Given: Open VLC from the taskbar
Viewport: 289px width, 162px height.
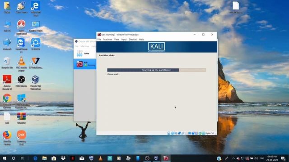Looking at the screenshot, I should [x=100, y=158].
